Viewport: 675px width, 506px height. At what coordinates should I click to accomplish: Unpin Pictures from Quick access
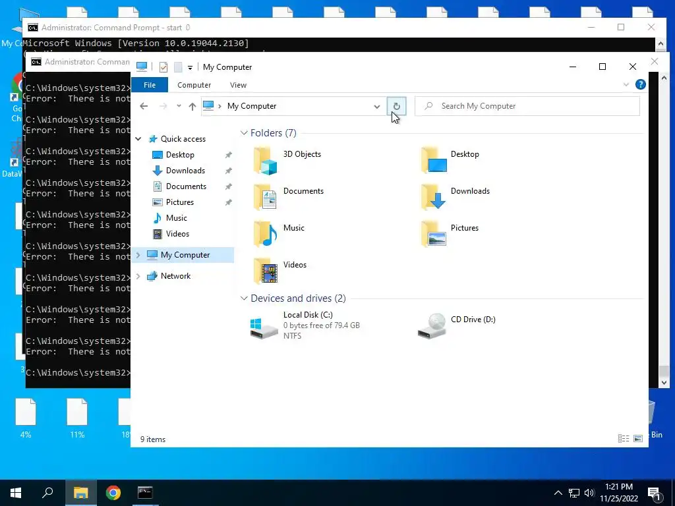click(229, 202)
